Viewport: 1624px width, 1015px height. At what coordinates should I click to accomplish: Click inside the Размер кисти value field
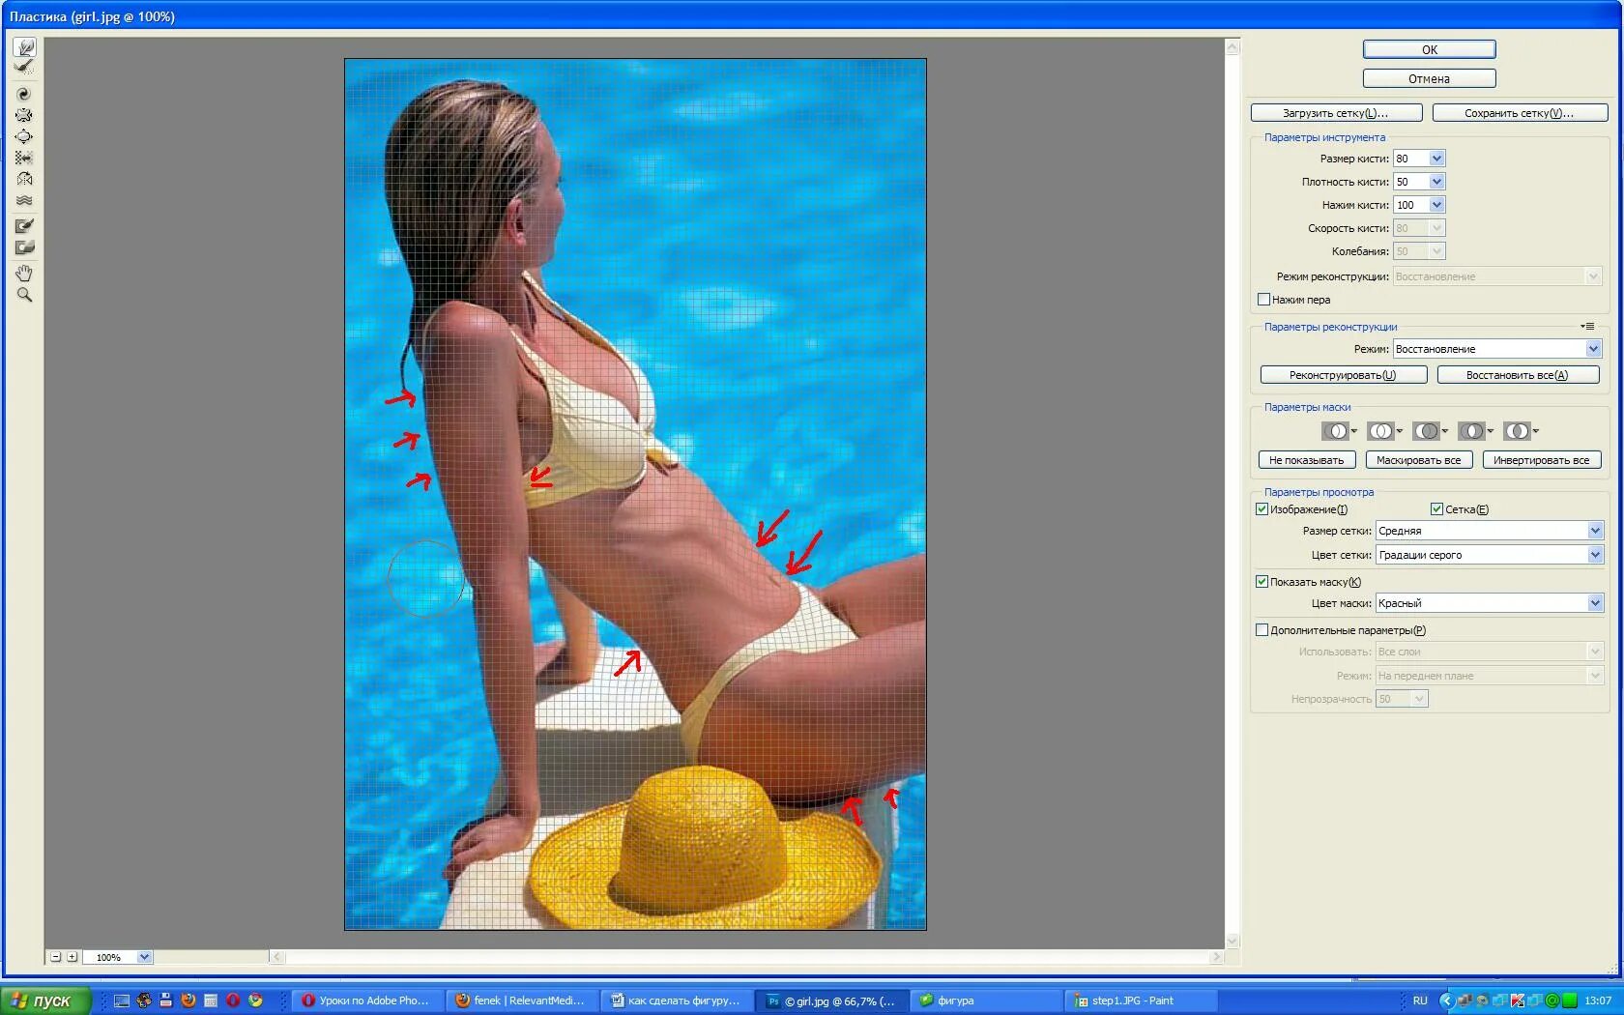point(1410,159)
